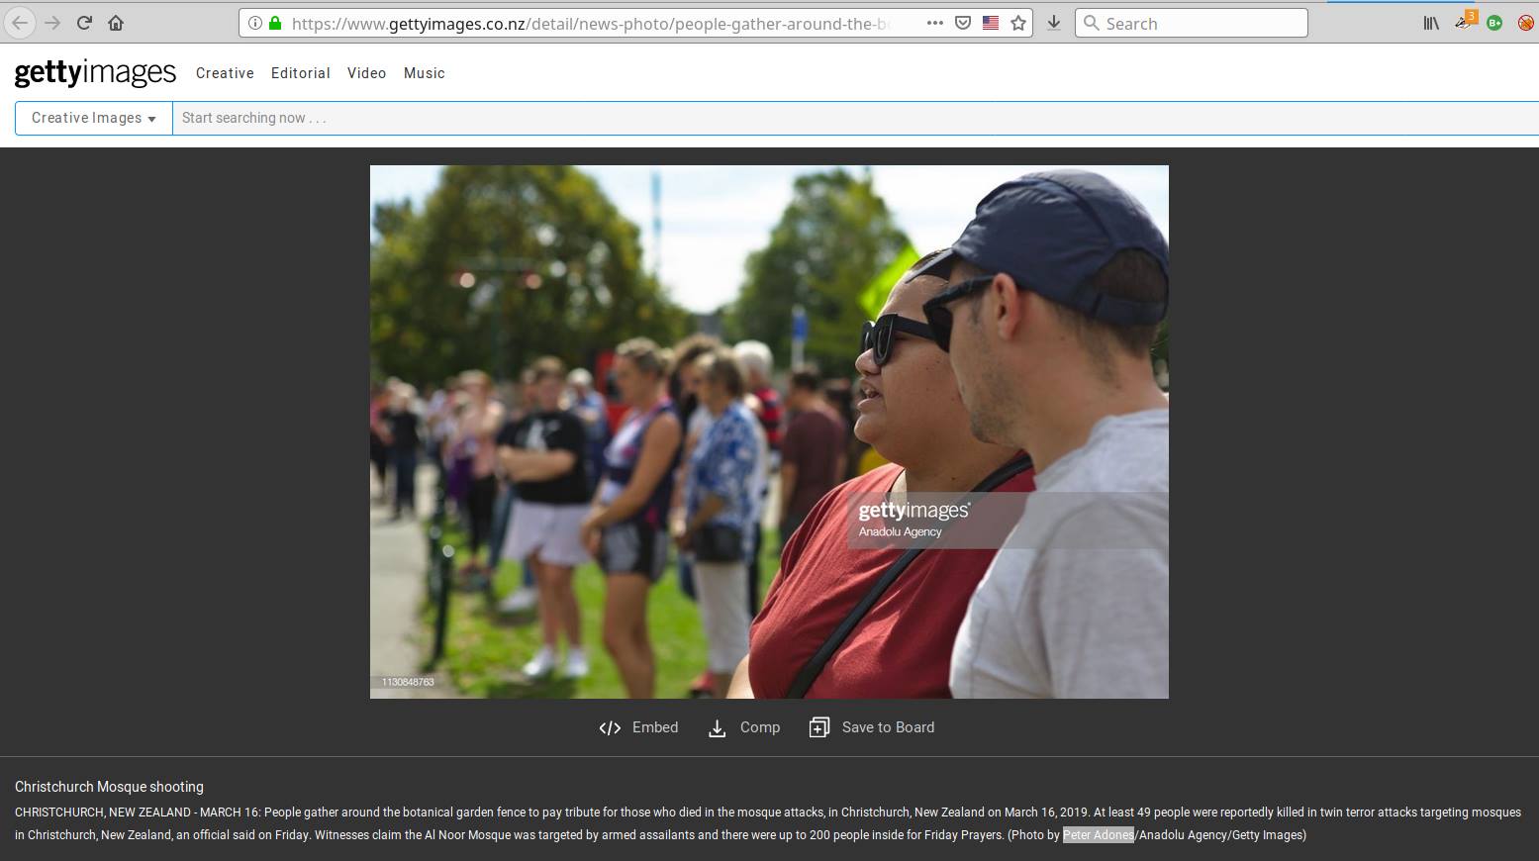
Task: Click the 'Christchurch Mosque shooting' title
Action: (x=109, y=787)
